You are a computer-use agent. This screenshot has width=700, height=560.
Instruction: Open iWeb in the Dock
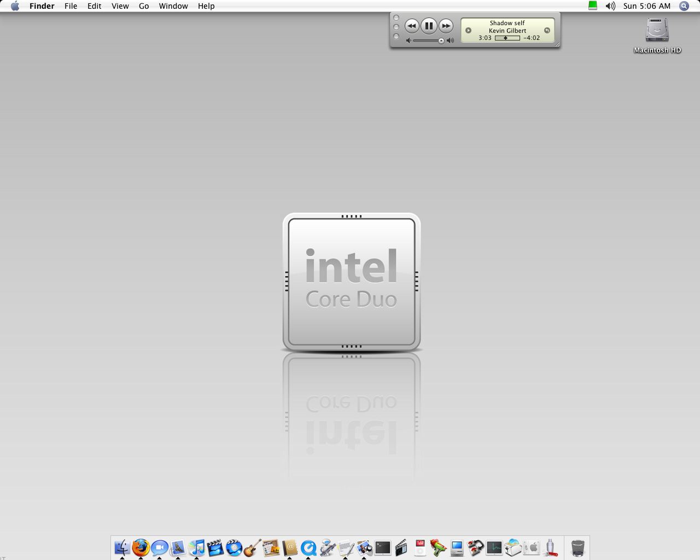pos(271,547)
